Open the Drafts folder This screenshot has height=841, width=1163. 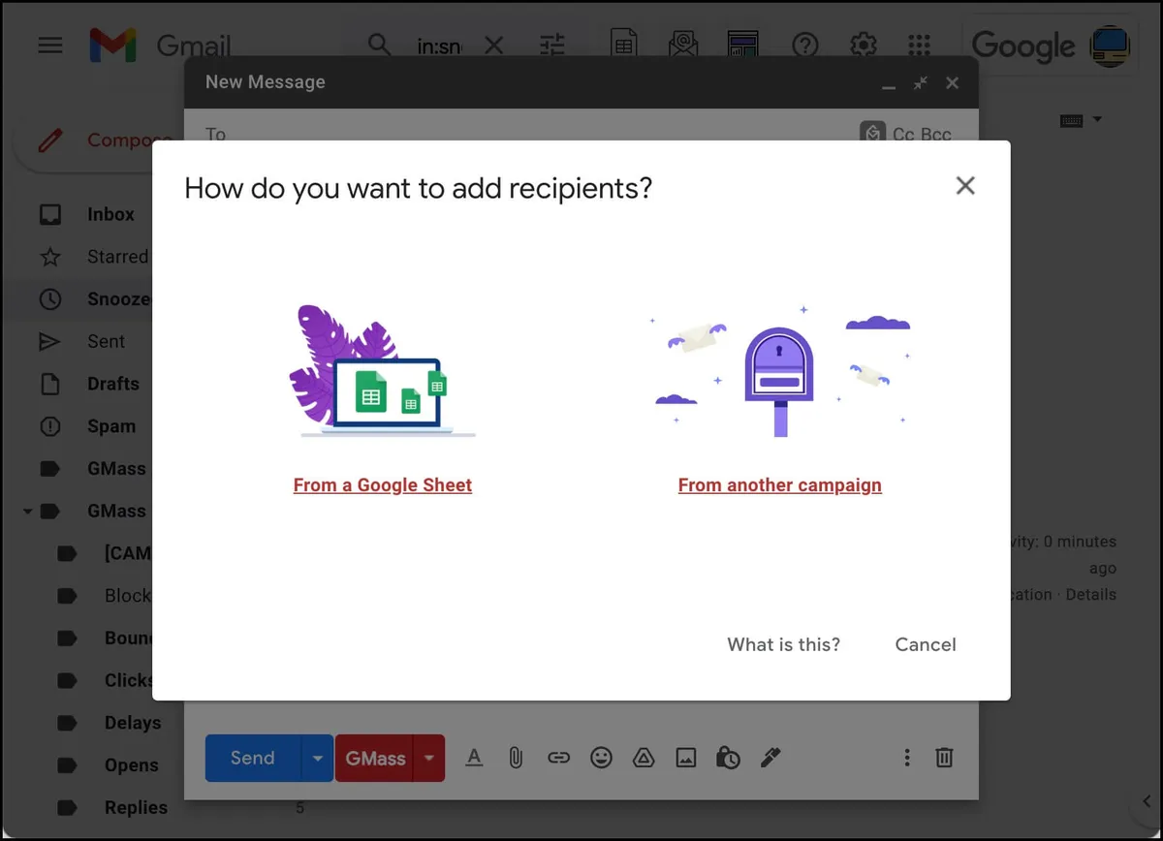[113, 384]
